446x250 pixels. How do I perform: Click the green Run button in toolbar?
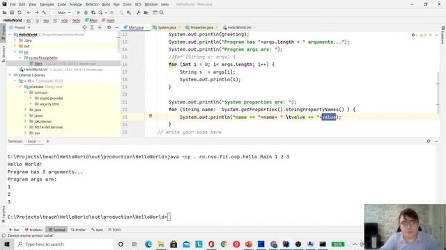coord(79,12)
